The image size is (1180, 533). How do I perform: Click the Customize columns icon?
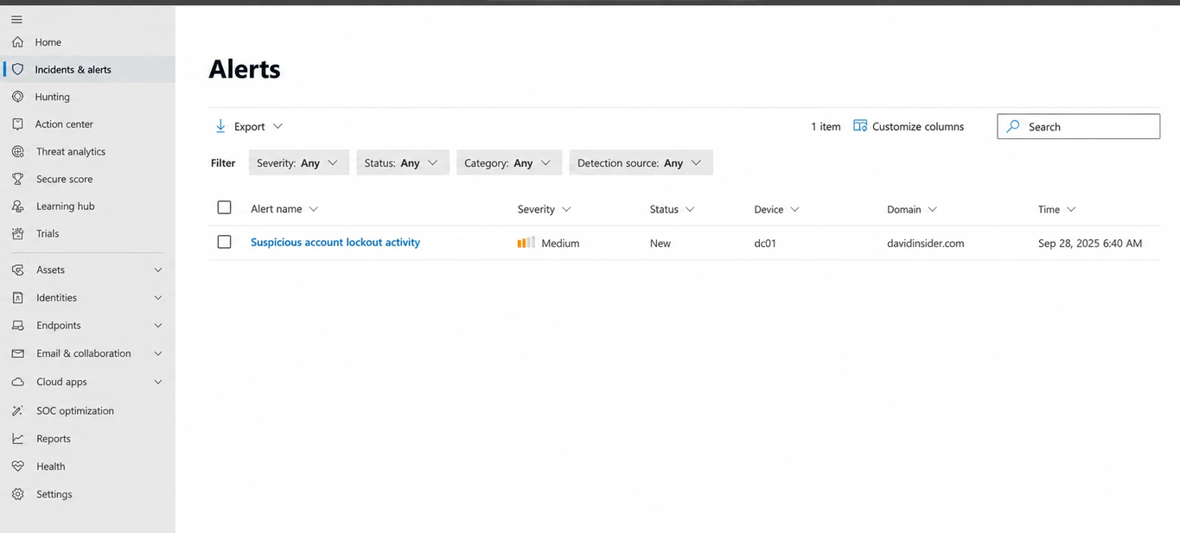coord(860,126)
